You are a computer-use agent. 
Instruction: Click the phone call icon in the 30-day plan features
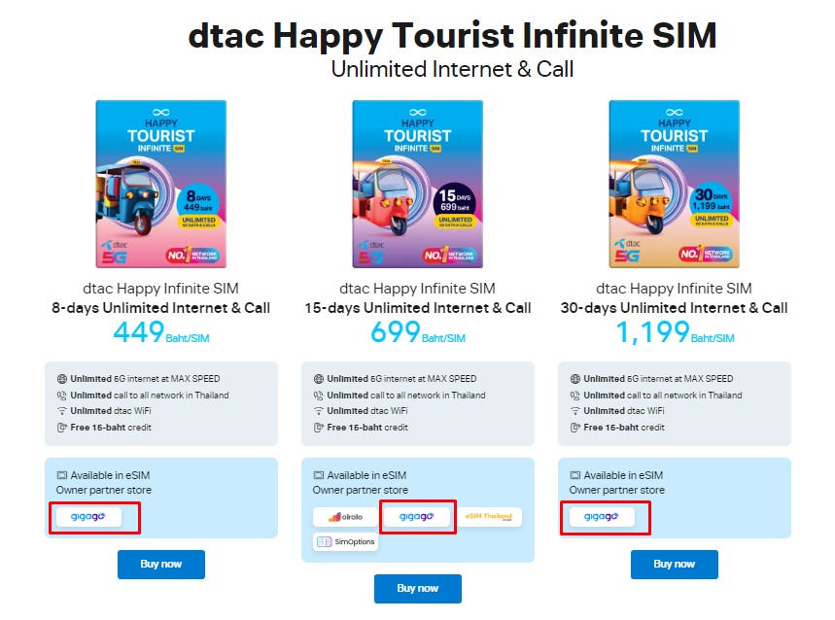coord(575,396)
